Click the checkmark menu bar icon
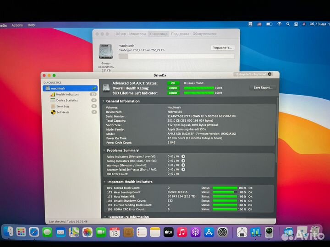 [x=250, y=24]
